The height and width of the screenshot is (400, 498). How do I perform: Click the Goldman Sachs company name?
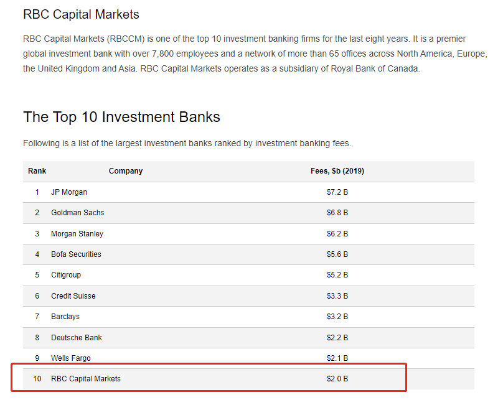pos(78,213)
